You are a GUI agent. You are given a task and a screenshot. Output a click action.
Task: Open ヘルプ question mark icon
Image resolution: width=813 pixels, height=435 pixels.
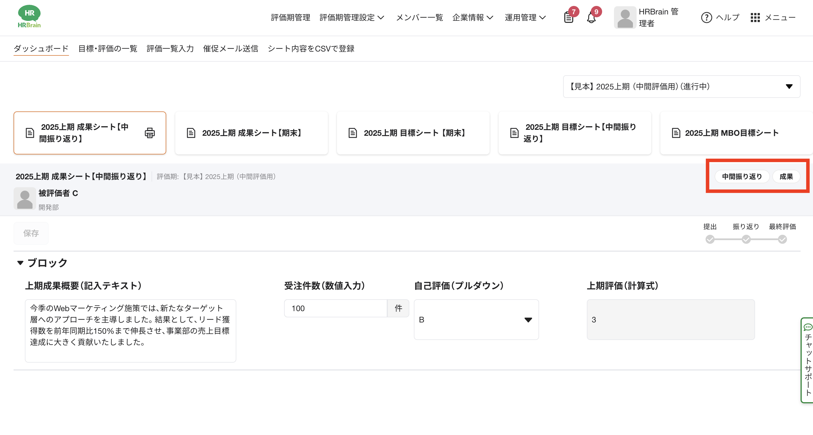pyautogui.click(x=706, y=17)
